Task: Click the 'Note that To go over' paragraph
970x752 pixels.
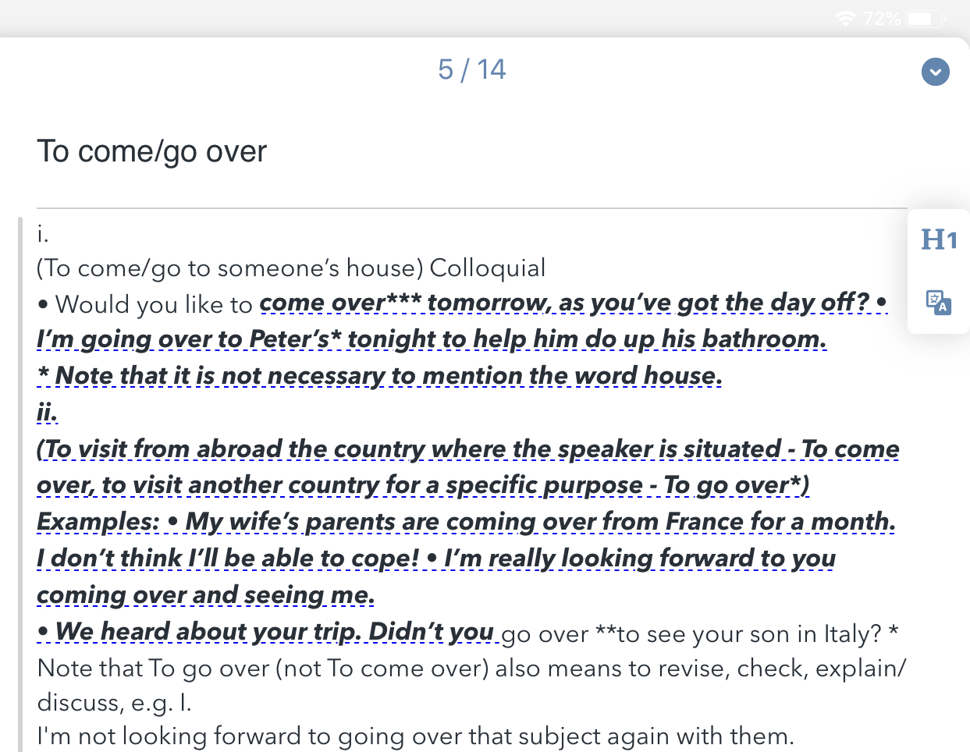Action: (471, 685)
